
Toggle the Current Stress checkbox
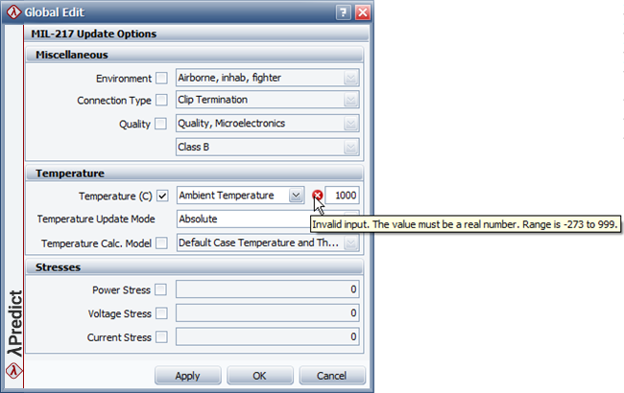[162, 335]
